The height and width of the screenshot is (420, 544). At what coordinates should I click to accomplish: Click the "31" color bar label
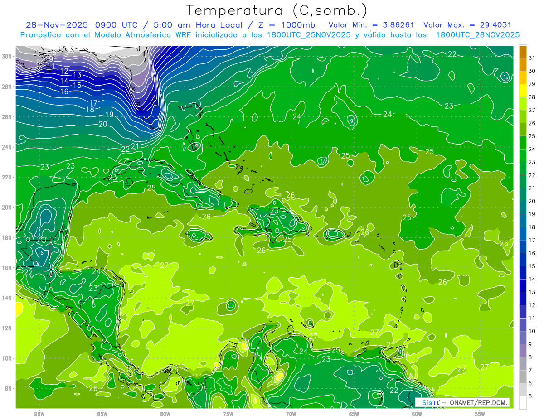pyautogui.click(x=532, y=58)
